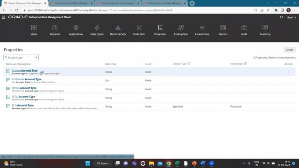Click property icon beside PLN.Account Type
This screenshot has width=299, height=168.
point(8,106)
